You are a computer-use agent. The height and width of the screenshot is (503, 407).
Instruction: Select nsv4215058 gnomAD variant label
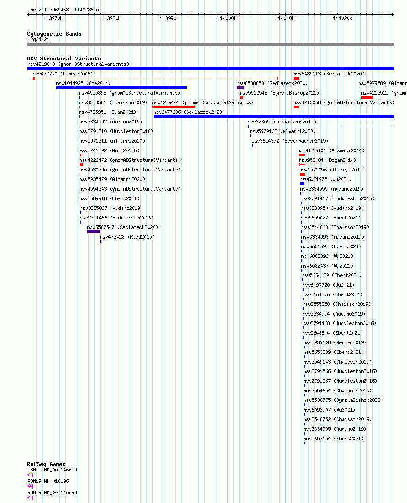pos(344,102)
